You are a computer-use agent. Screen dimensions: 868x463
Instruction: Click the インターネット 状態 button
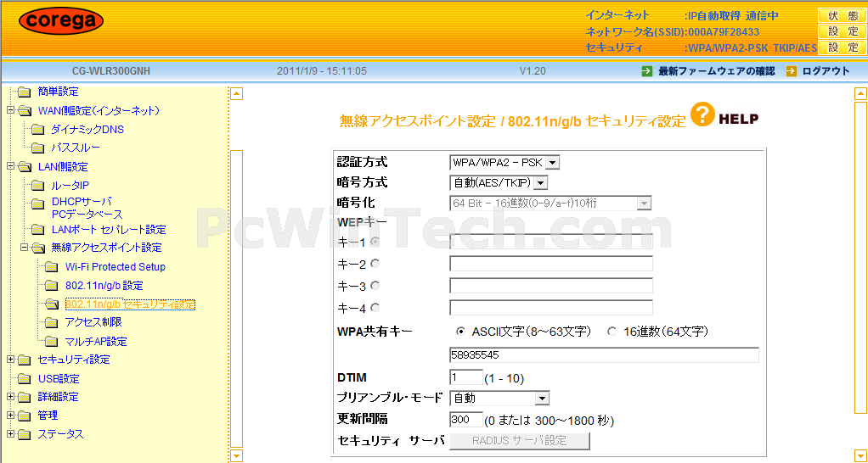(842, 16)
